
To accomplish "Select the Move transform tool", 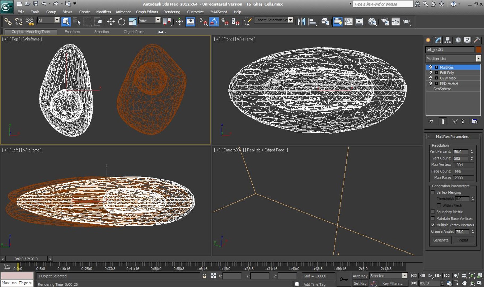I will click(111, 22).
